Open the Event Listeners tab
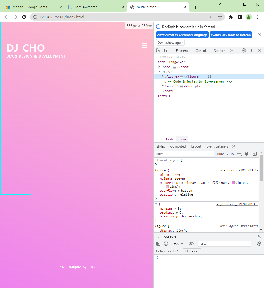 tap(217, 146)
